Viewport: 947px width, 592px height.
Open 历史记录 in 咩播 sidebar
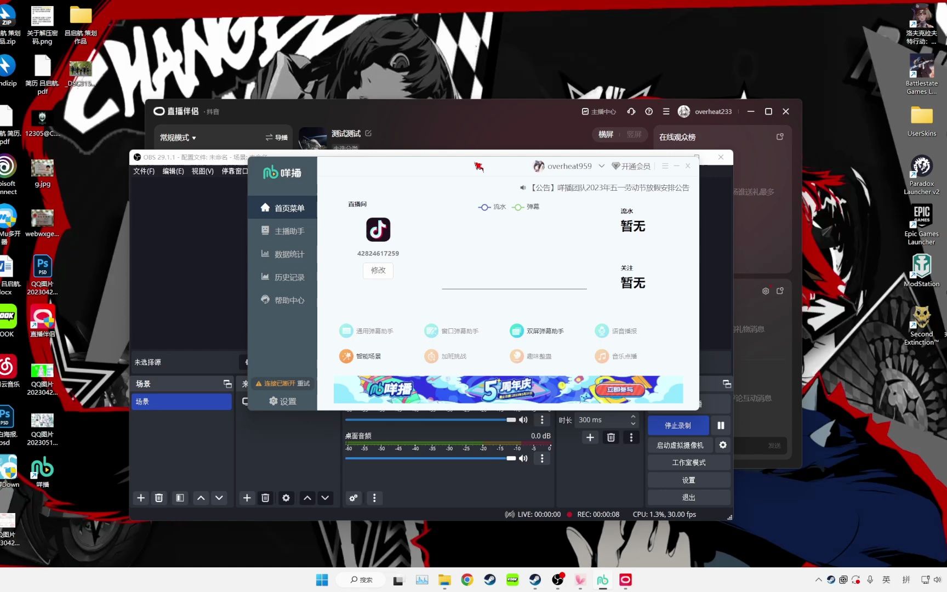click(282, 277)
